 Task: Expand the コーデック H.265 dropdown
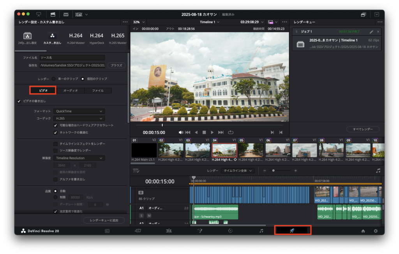pos(79,118)
